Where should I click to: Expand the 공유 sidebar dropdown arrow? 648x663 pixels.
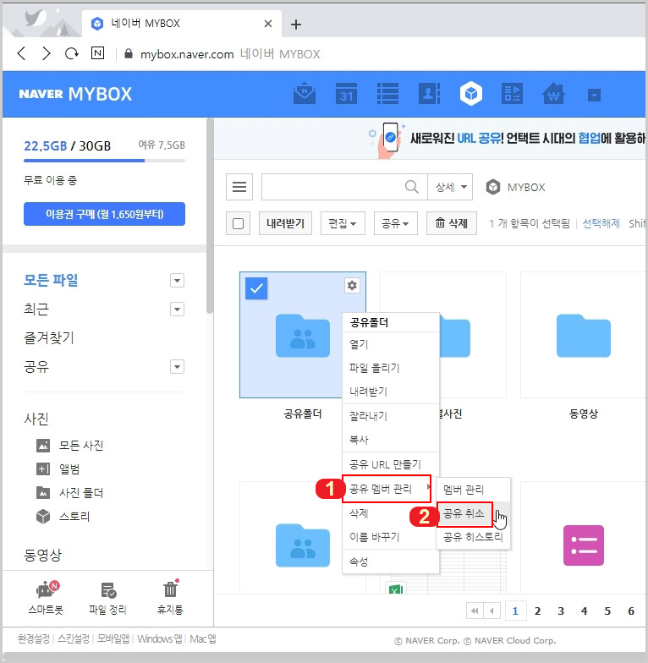[x=177, y=367]
